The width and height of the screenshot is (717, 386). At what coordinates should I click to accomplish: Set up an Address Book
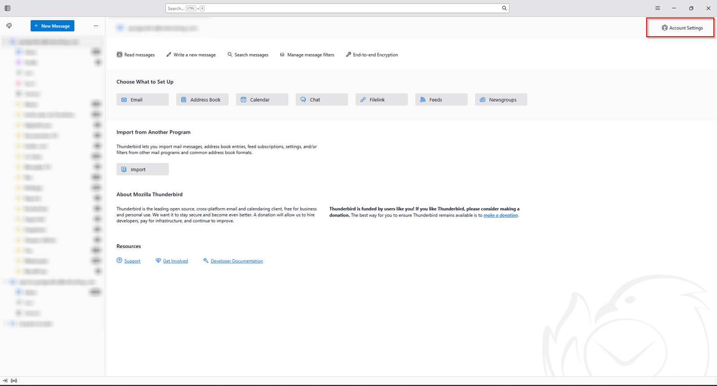(x=202, y=99)
